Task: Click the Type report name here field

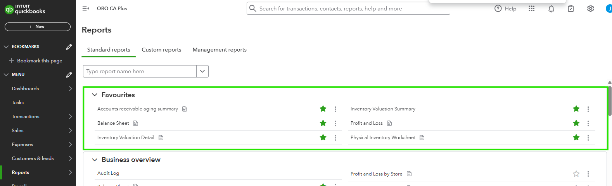Action: [x=140, y=71]
